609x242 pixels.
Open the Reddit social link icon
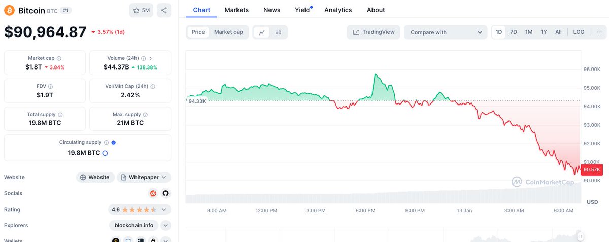(x=153, y=193)
